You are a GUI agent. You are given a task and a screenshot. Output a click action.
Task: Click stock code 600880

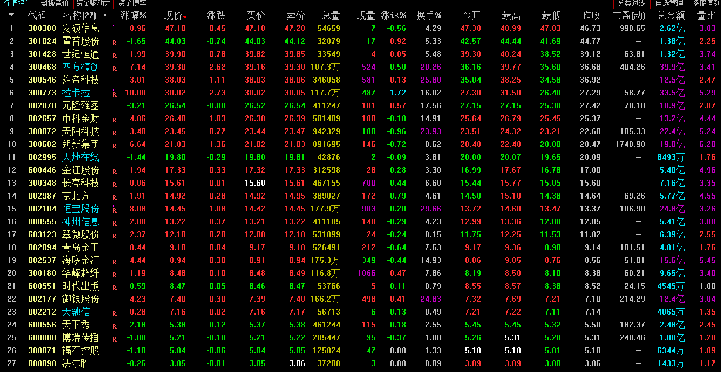tap(42, 337)
